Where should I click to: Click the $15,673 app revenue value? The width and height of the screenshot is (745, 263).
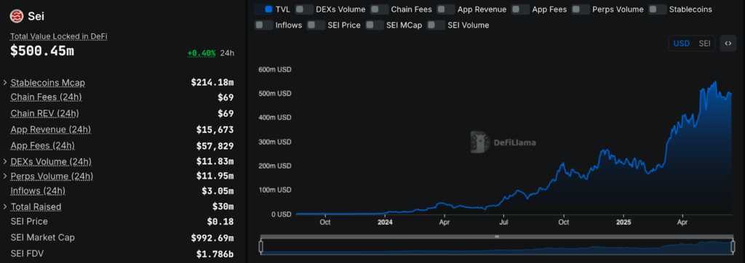[215, 129]
